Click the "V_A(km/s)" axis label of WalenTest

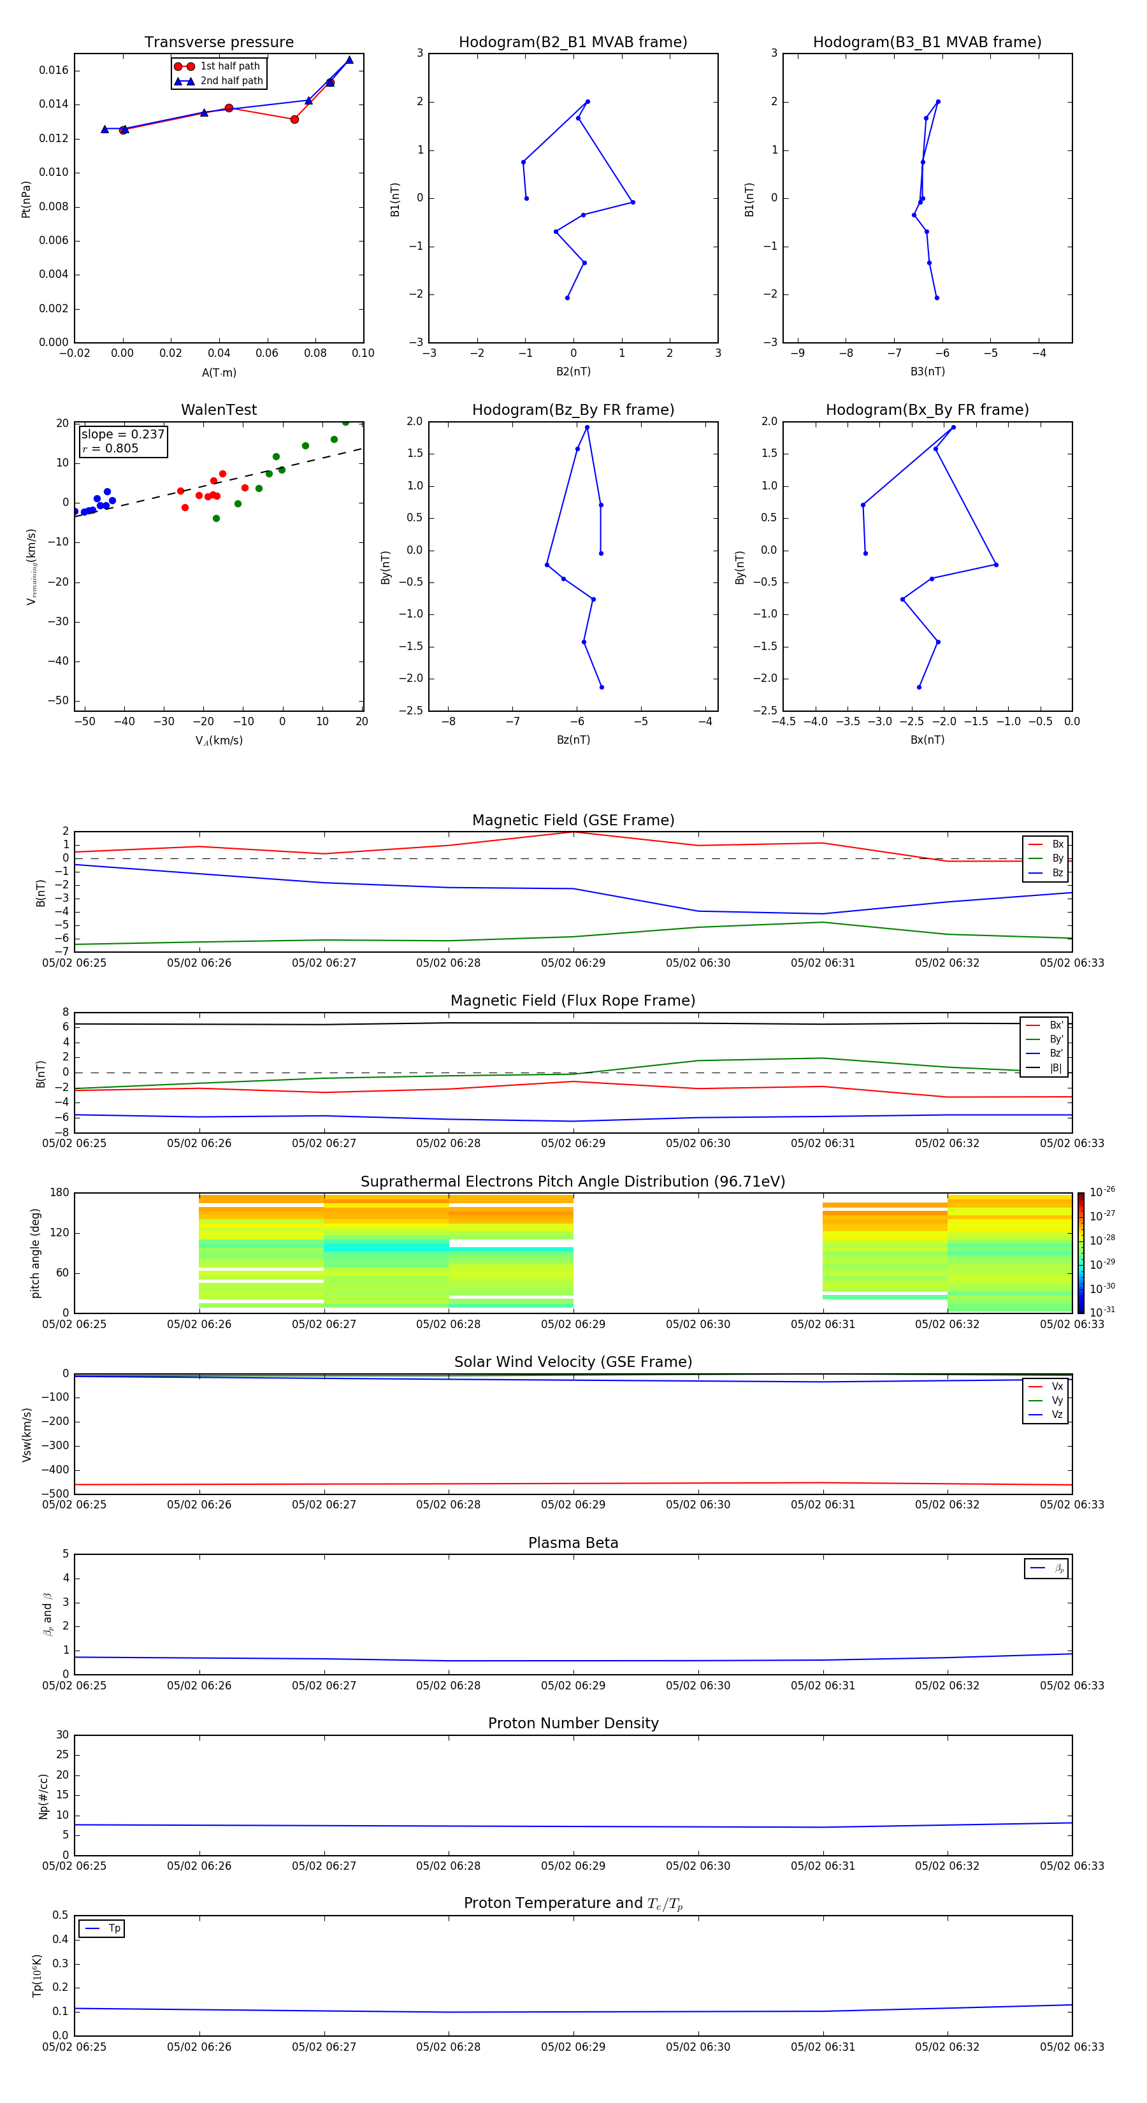pos(219,741)
